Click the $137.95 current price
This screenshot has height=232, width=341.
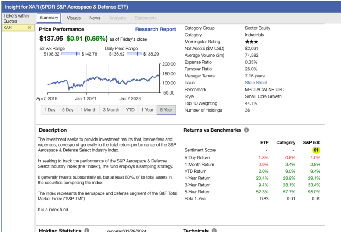[51, 39]
